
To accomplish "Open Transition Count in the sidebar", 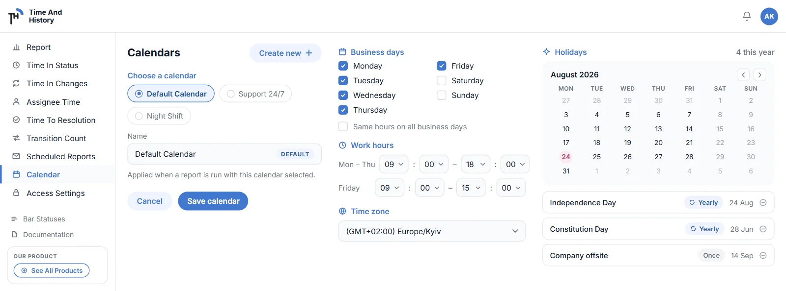I will (x=57, y=138).
